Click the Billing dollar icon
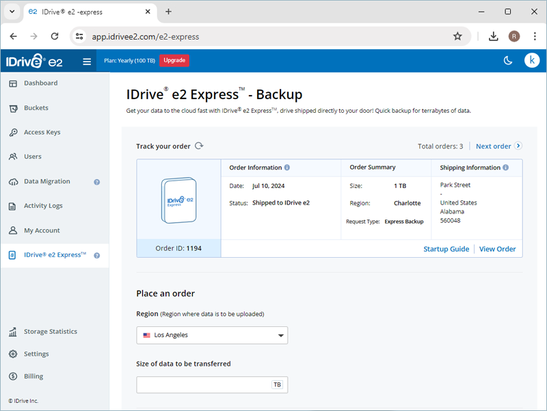Viewport: 547px width, 411px height. tap(13, 376)
